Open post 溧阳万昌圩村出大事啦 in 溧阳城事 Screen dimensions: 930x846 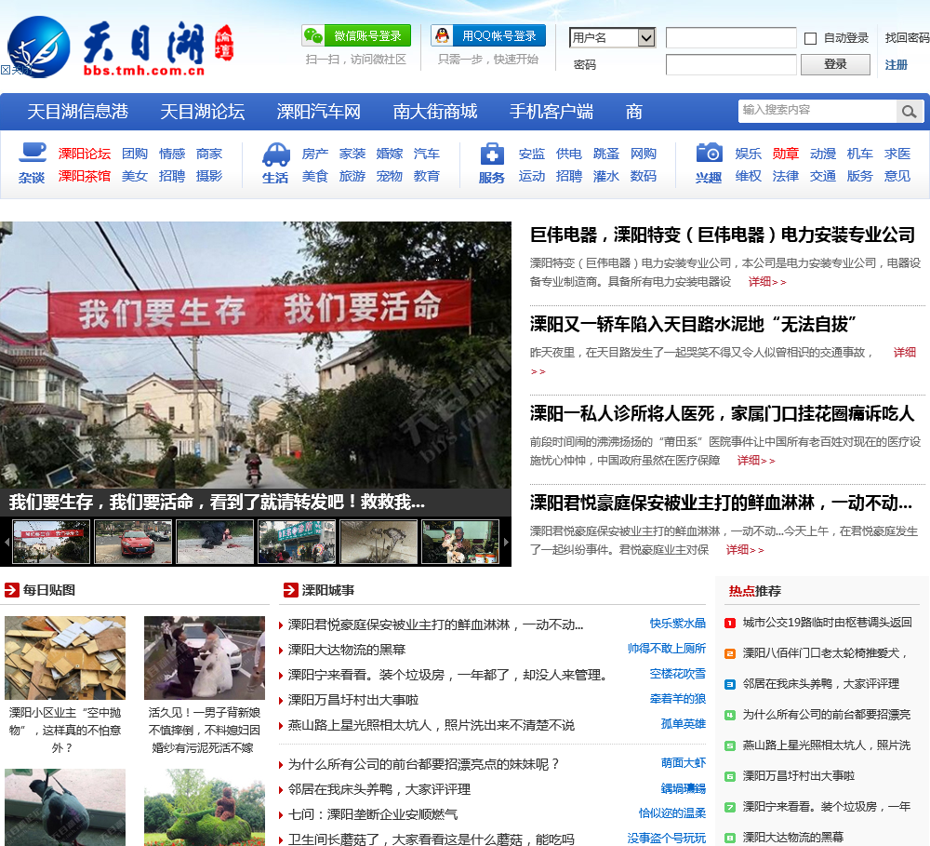pos(353,701)
